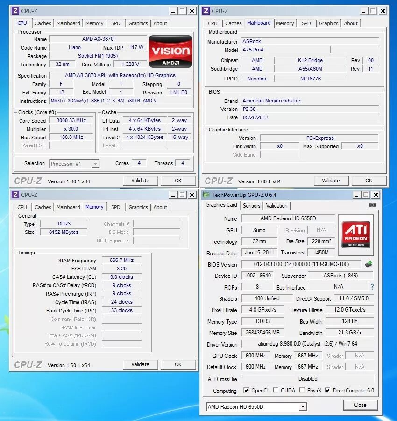
Task: Click the AMD Vision logo in CPU tab window
Action: click(x=170, y=51)
